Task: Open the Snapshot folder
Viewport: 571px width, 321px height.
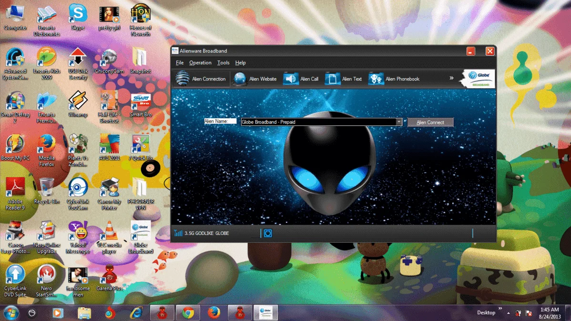Action: [141, 61]
